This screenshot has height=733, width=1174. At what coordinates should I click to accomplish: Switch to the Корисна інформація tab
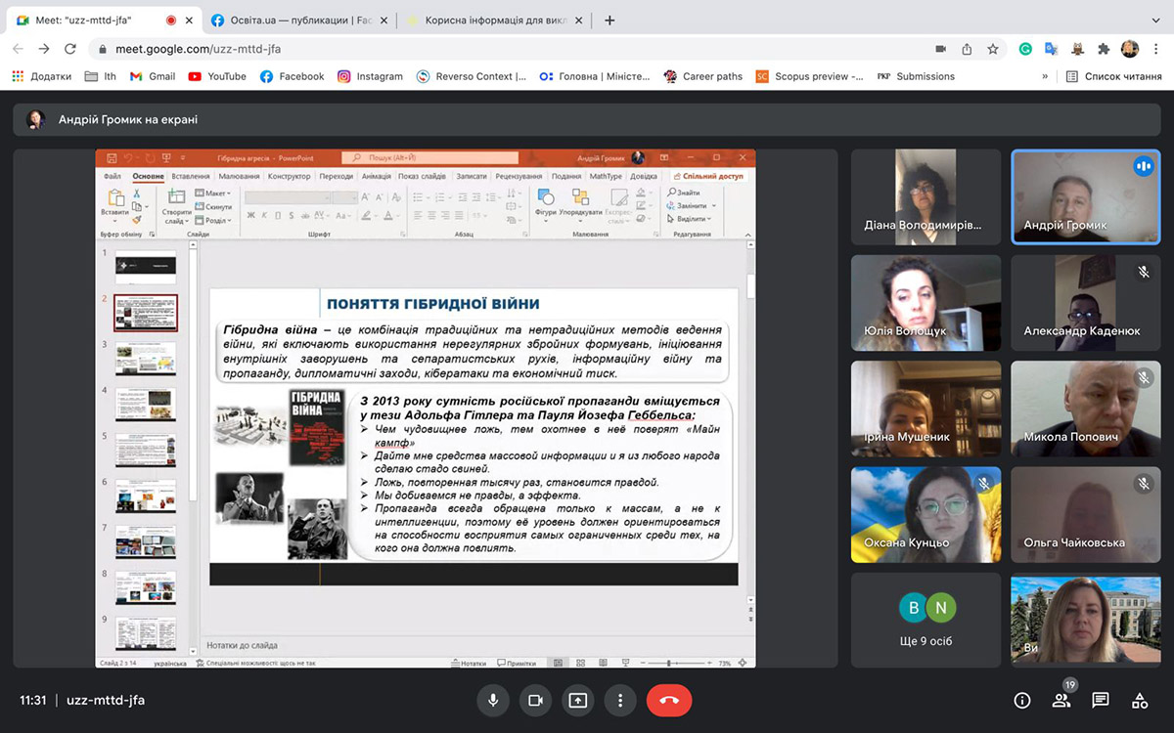click(494, 20)
